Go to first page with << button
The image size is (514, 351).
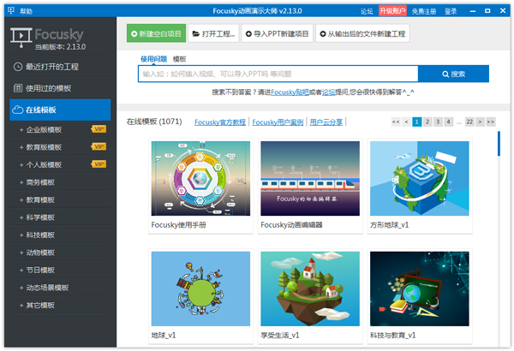pos(396,122)
